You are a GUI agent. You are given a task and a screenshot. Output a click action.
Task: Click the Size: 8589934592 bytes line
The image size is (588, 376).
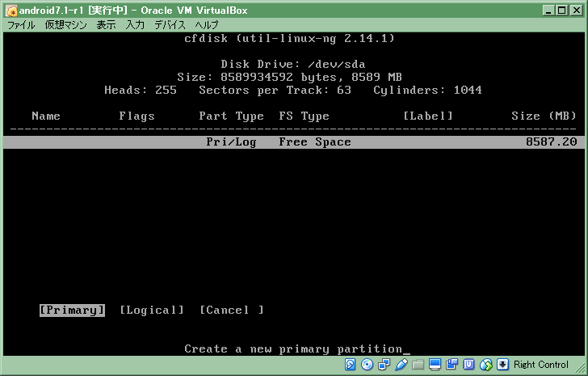tap(289, 78)
